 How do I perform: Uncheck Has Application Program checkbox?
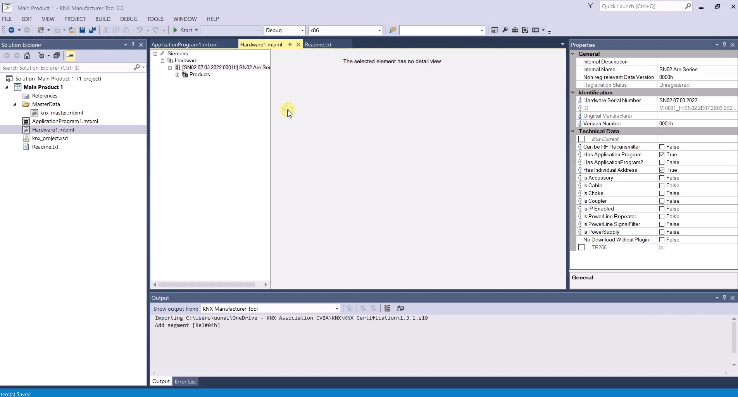coord(662,154)
